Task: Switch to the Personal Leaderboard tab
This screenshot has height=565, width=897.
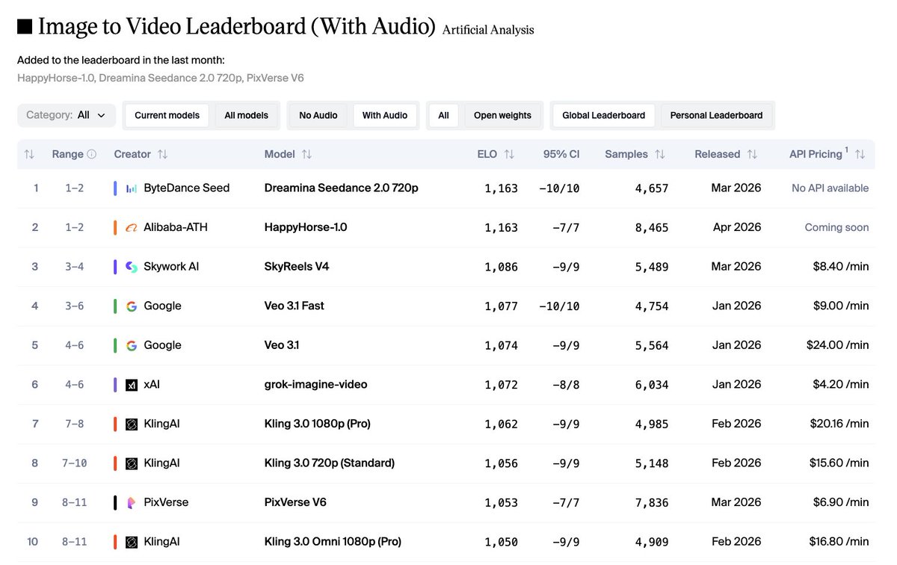Action: coord(716,115)
